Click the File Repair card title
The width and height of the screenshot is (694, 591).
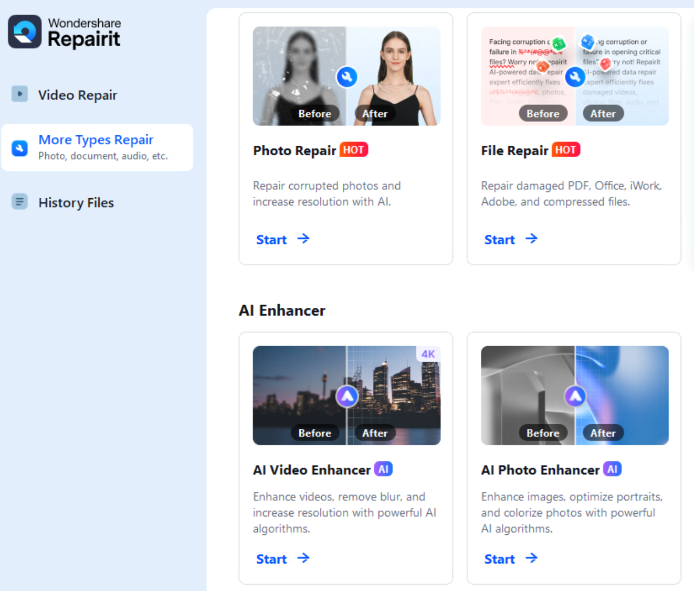514,151
